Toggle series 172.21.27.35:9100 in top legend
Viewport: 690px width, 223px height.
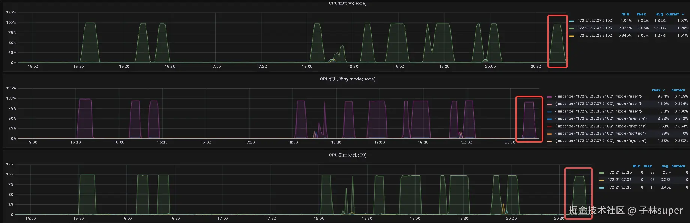click(x=595, y=28)
